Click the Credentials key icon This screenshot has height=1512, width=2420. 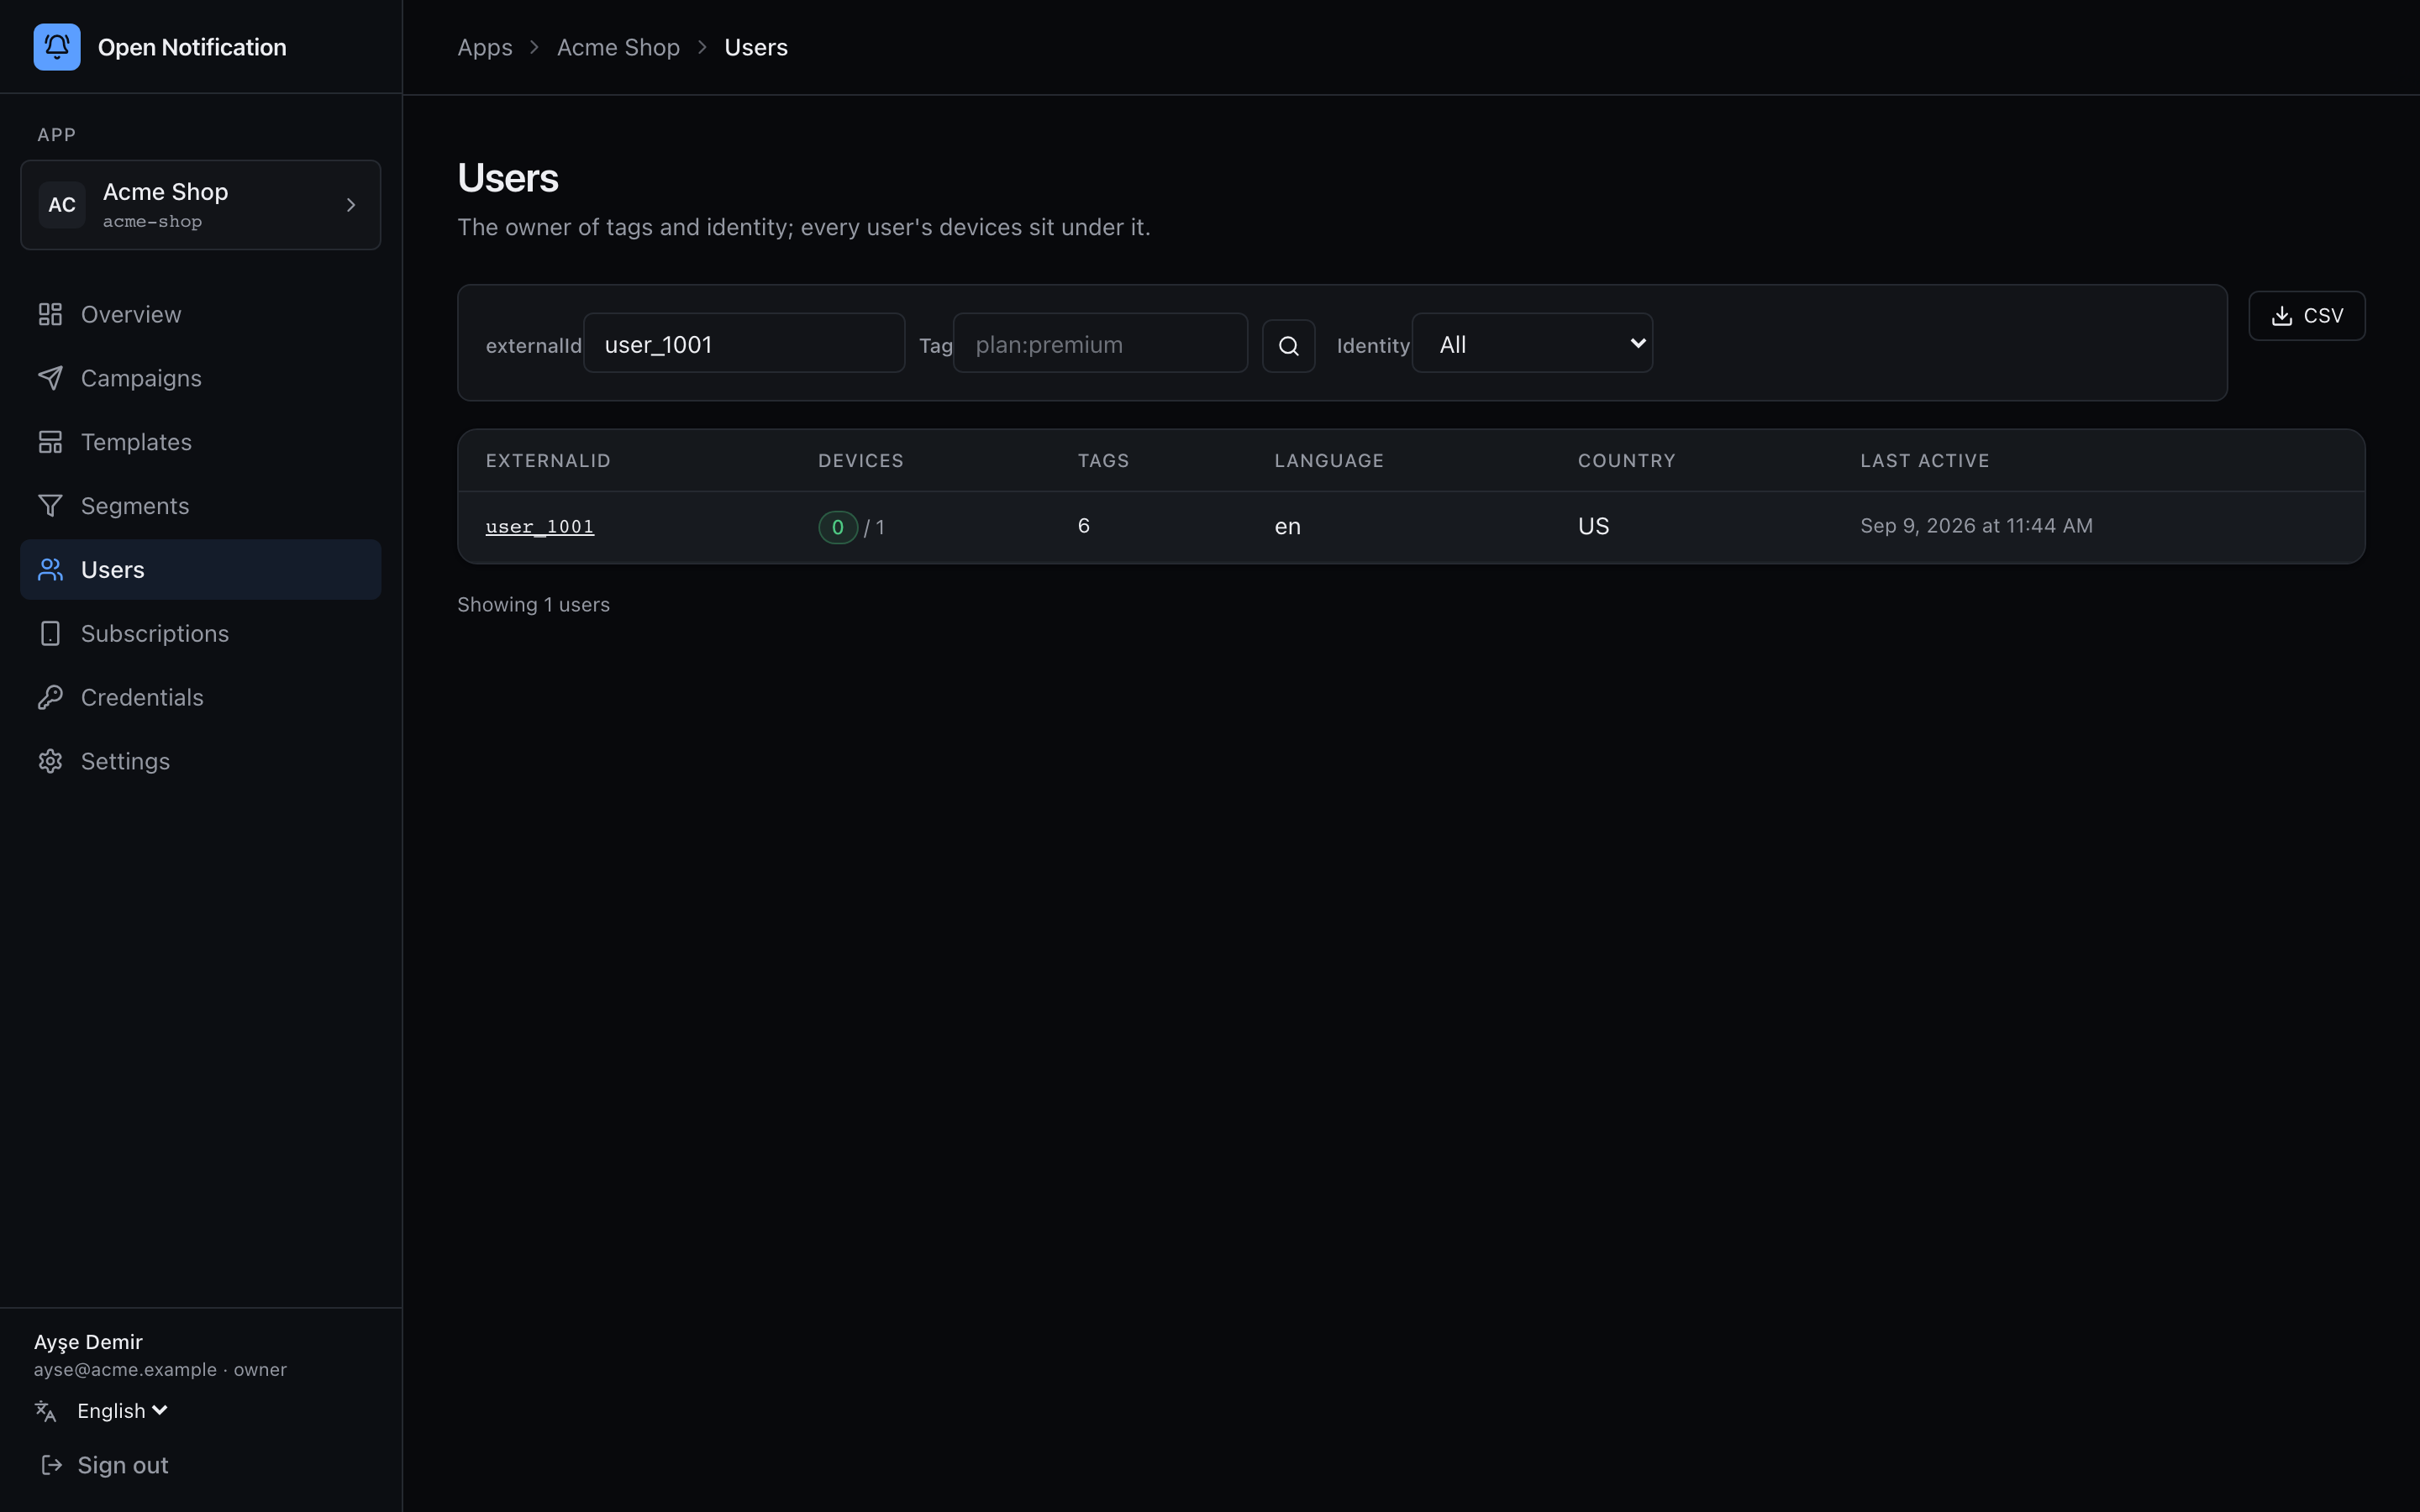[x=50, y=698]
